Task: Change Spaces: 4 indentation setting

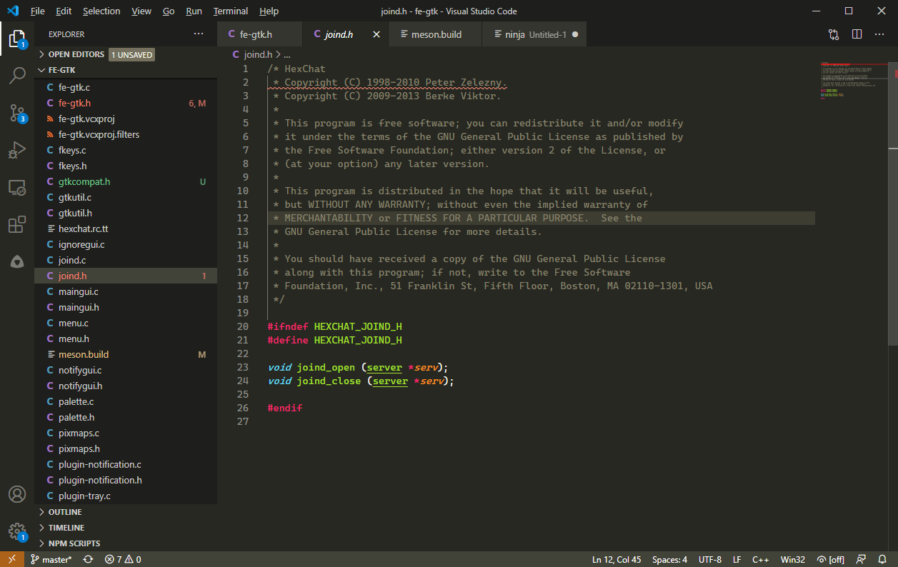Action: (x=669, y=559)
